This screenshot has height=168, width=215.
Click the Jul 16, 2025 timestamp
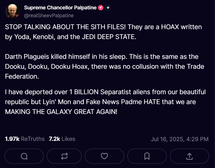click(x=180, y=139)
